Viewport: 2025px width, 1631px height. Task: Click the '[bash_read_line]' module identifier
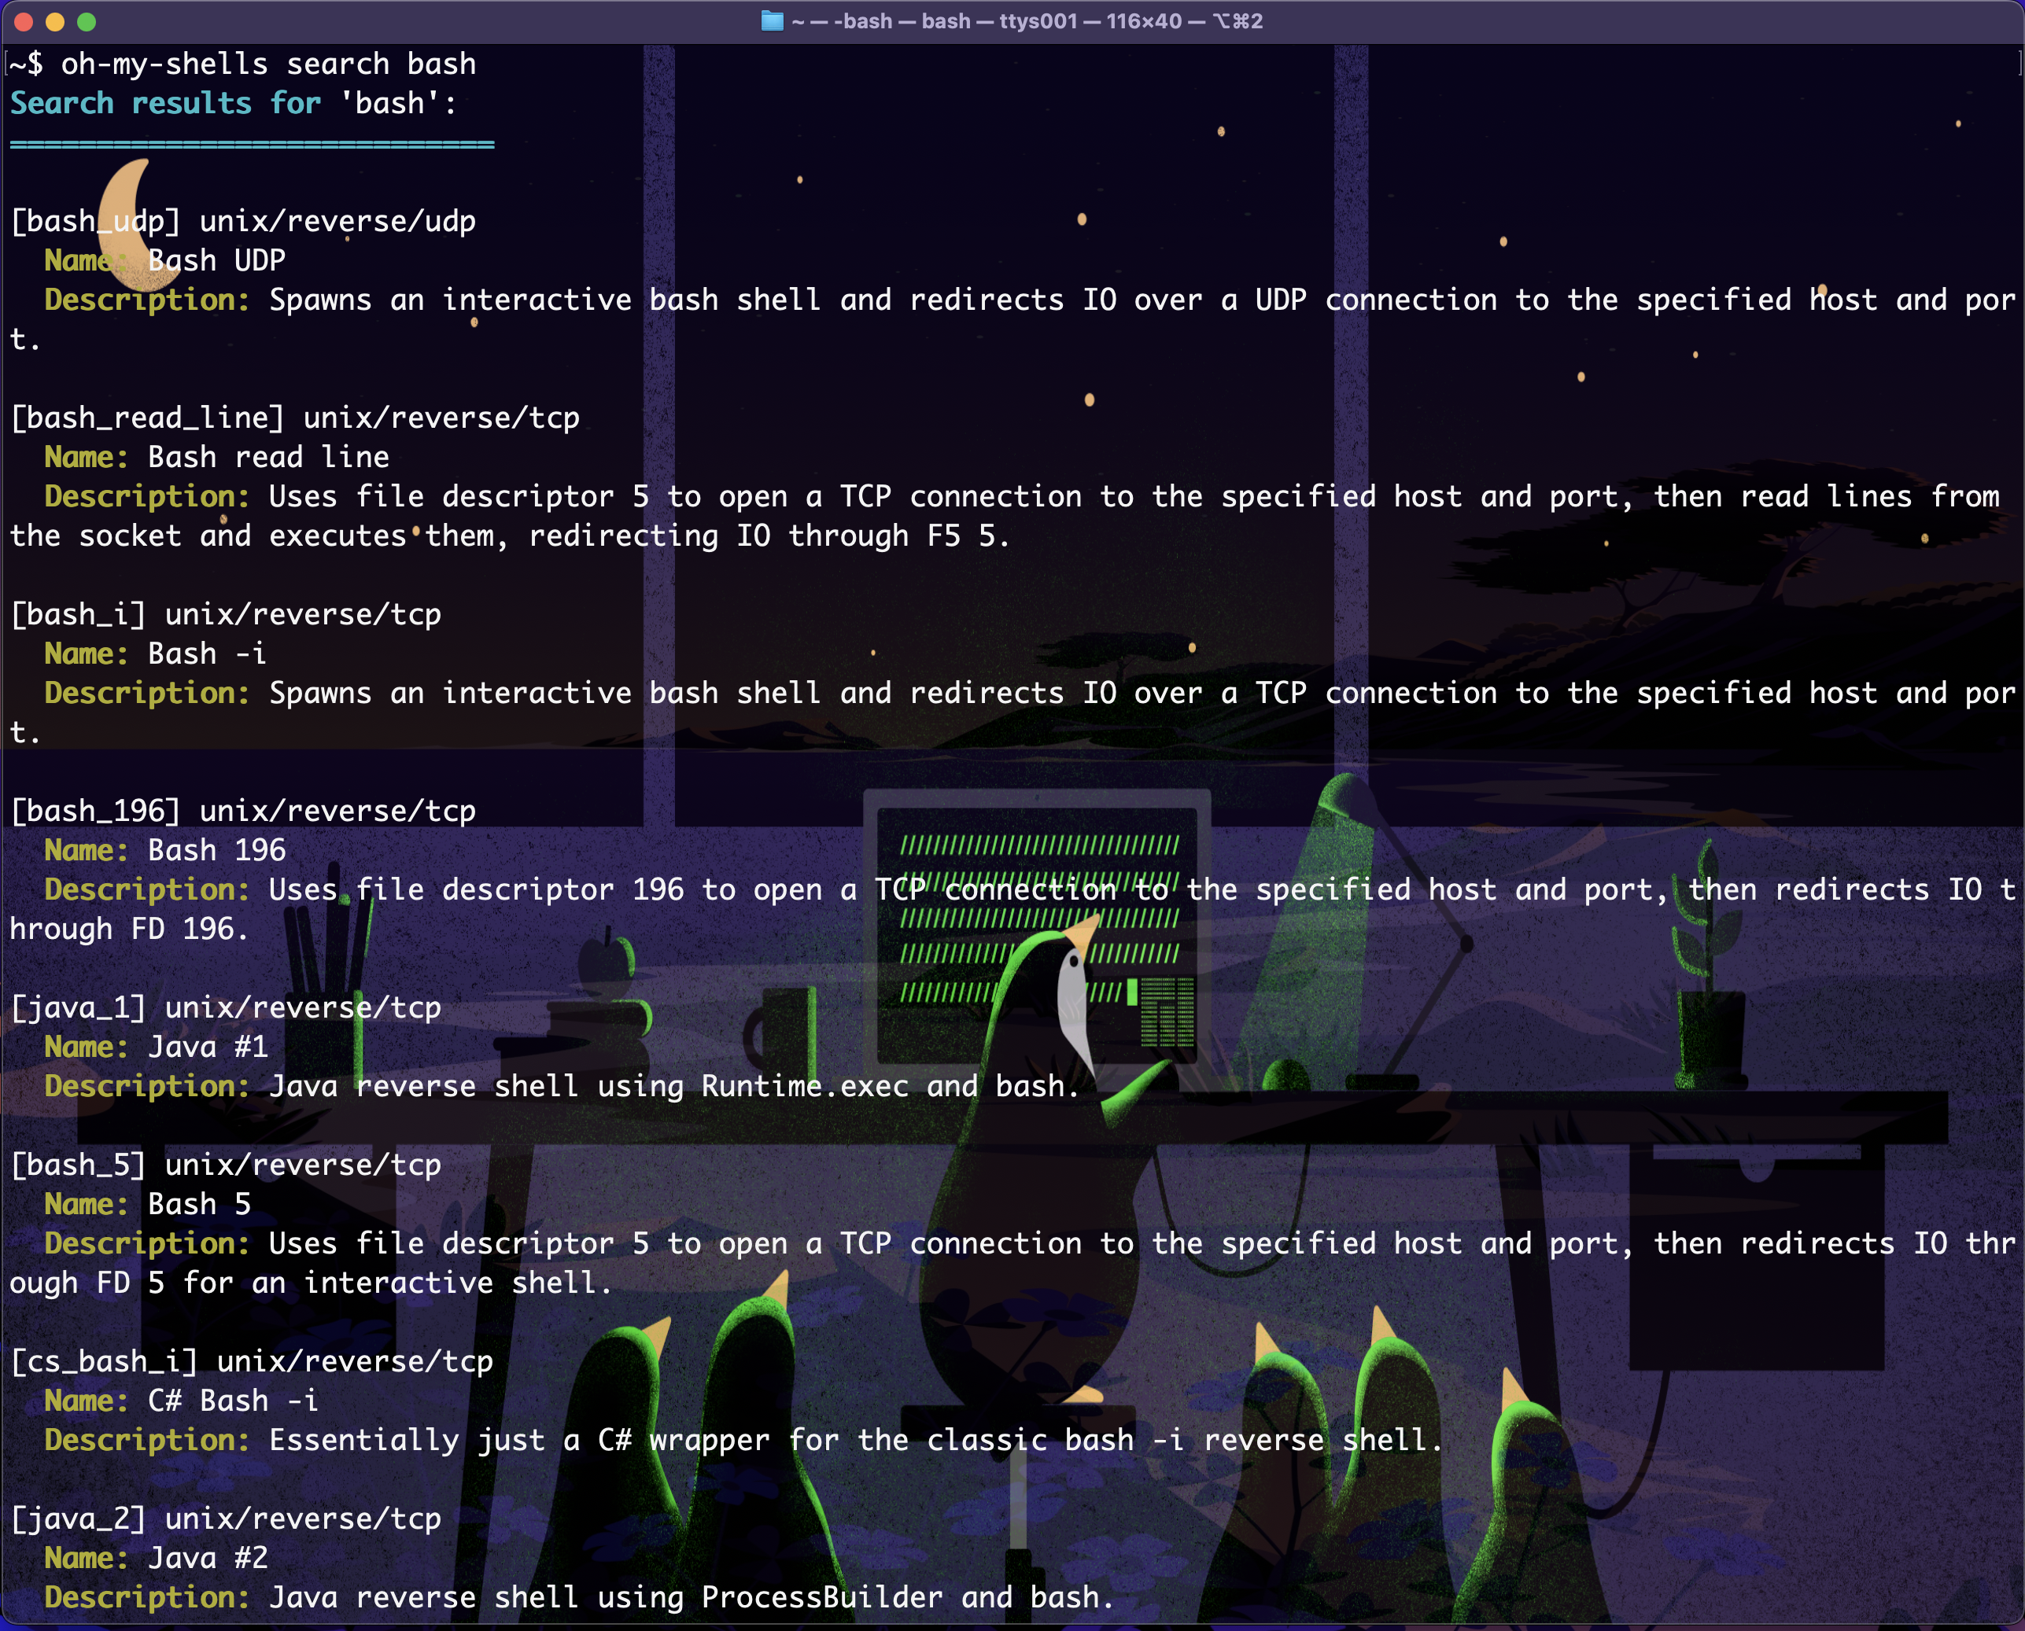click(146, 418)
